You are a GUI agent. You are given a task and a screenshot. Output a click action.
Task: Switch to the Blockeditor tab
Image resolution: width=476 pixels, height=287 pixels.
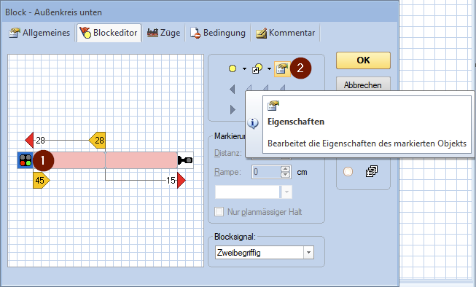pyautogui.click(x=109, y=33)
